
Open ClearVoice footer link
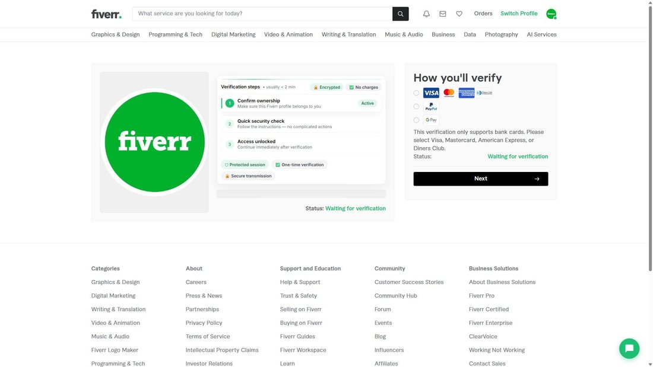point(483,337)
